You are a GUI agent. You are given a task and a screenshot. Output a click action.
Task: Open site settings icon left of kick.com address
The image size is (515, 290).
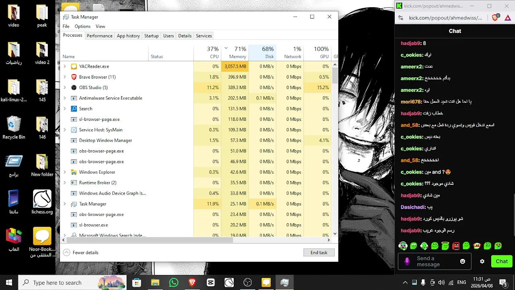(x=400, y=18)
